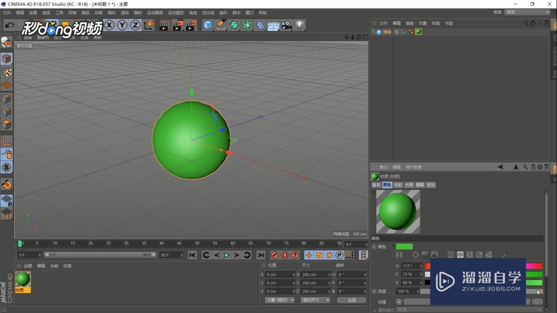The image size is (557, 313).
Task: Toggle Enable Snap magnet icon
Action: click(6, 185)
